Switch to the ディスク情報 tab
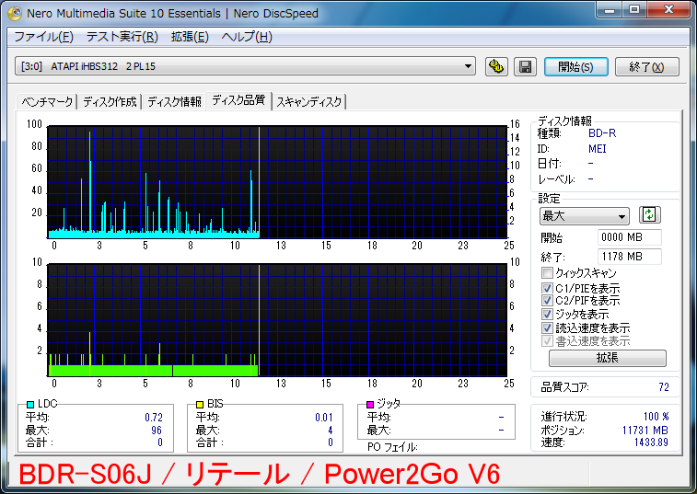The width and height of the screenshot is (697, 494). pos(174,102)
